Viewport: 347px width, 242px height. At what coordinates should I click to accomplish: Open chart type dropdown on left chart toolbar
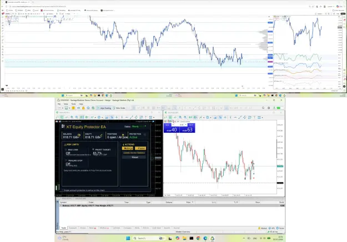(95, 117)
